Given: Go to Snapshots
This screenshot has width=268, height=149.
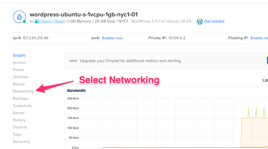Looking at the screenshot, I should click(x=22, y=106).
